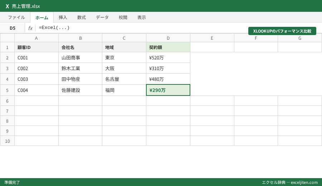Click the 会社名 header cell
The image size is (322, 186).
point(80,47)
